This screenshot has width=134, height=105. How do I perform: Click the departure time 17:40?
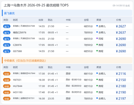42,92
